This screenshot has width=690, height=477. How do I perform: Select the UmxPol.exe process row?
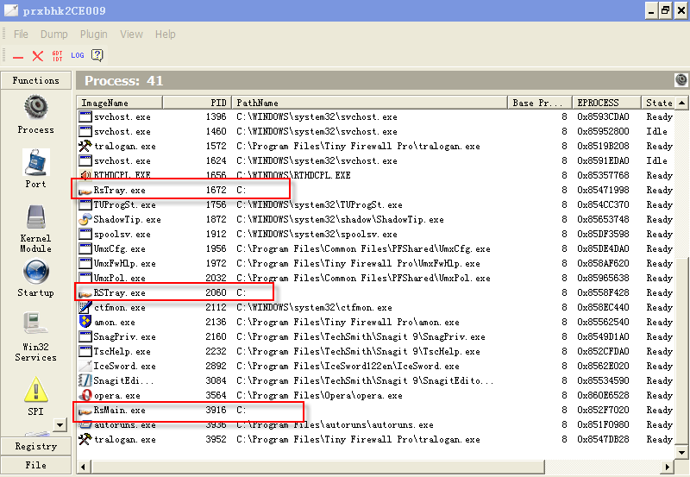pos(375,278)
